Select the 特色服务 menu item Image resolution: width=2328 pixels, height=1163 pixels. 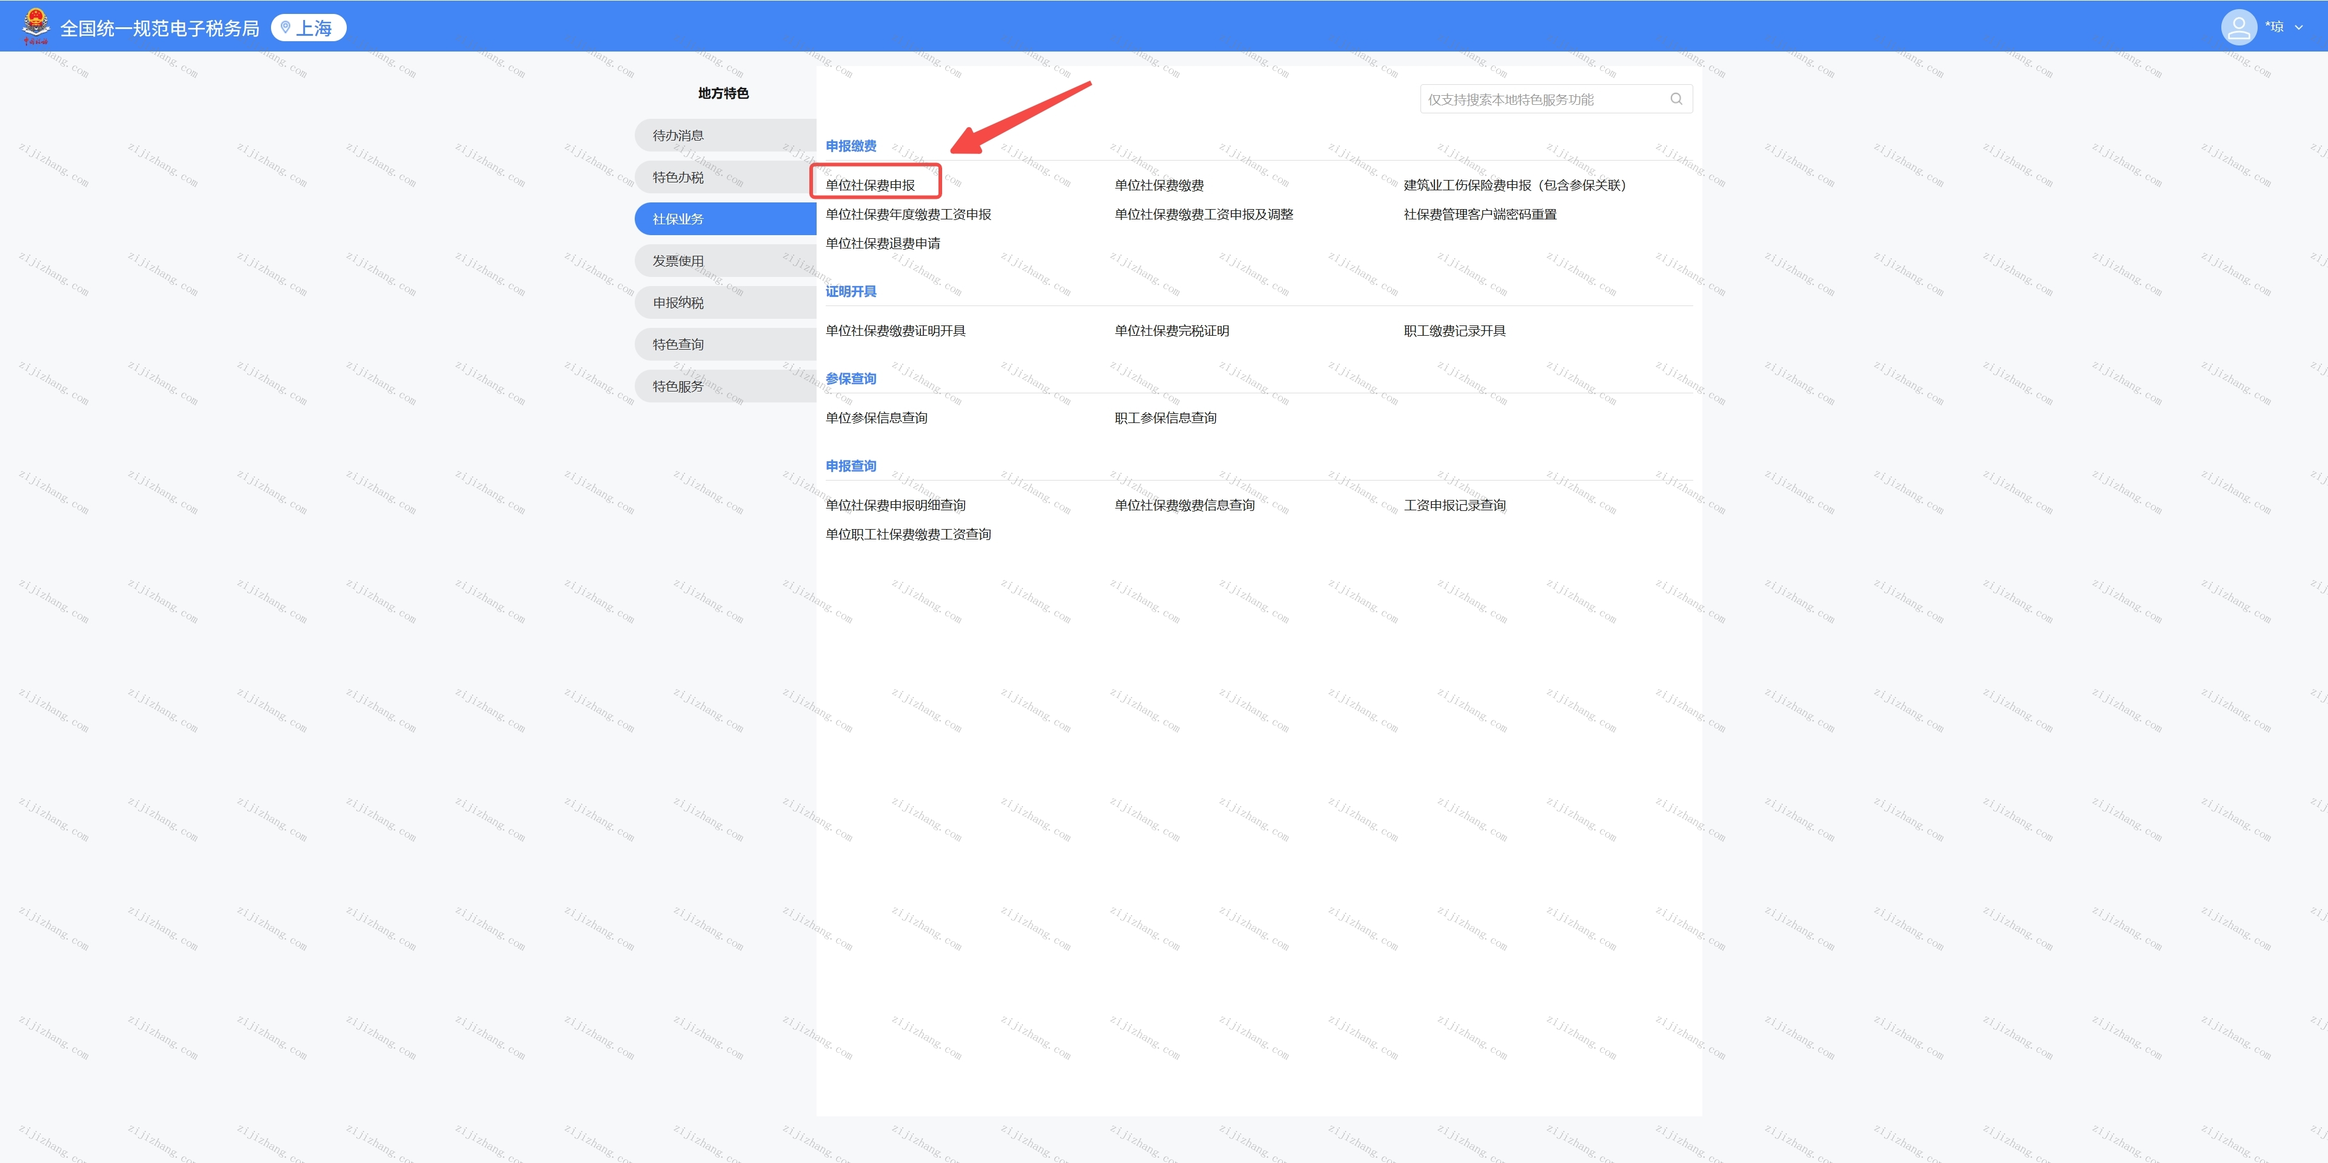pos(725,386)
